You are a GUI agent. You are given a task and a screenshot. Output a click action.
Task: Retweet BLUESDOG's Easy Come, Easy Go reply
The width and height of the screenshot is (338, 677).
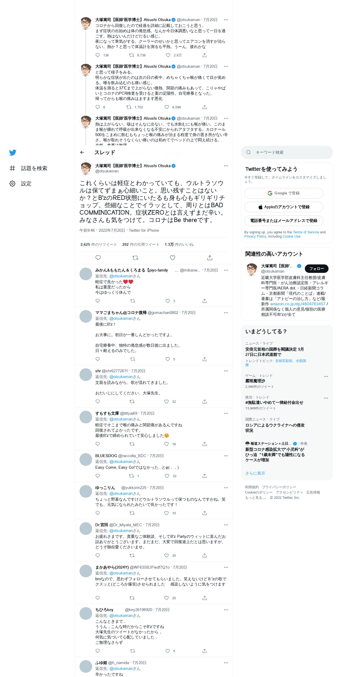131,476
